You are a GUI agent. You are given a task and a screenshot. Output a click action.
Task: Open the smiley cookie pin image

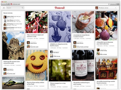tap(36, 65)
